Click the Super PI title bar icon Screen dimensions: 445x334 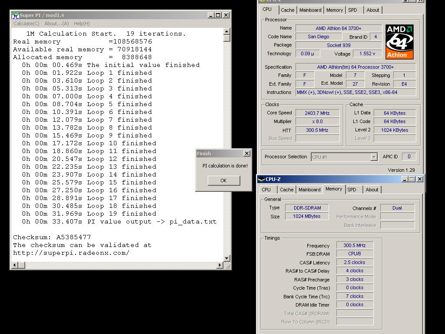pos(15,15)
